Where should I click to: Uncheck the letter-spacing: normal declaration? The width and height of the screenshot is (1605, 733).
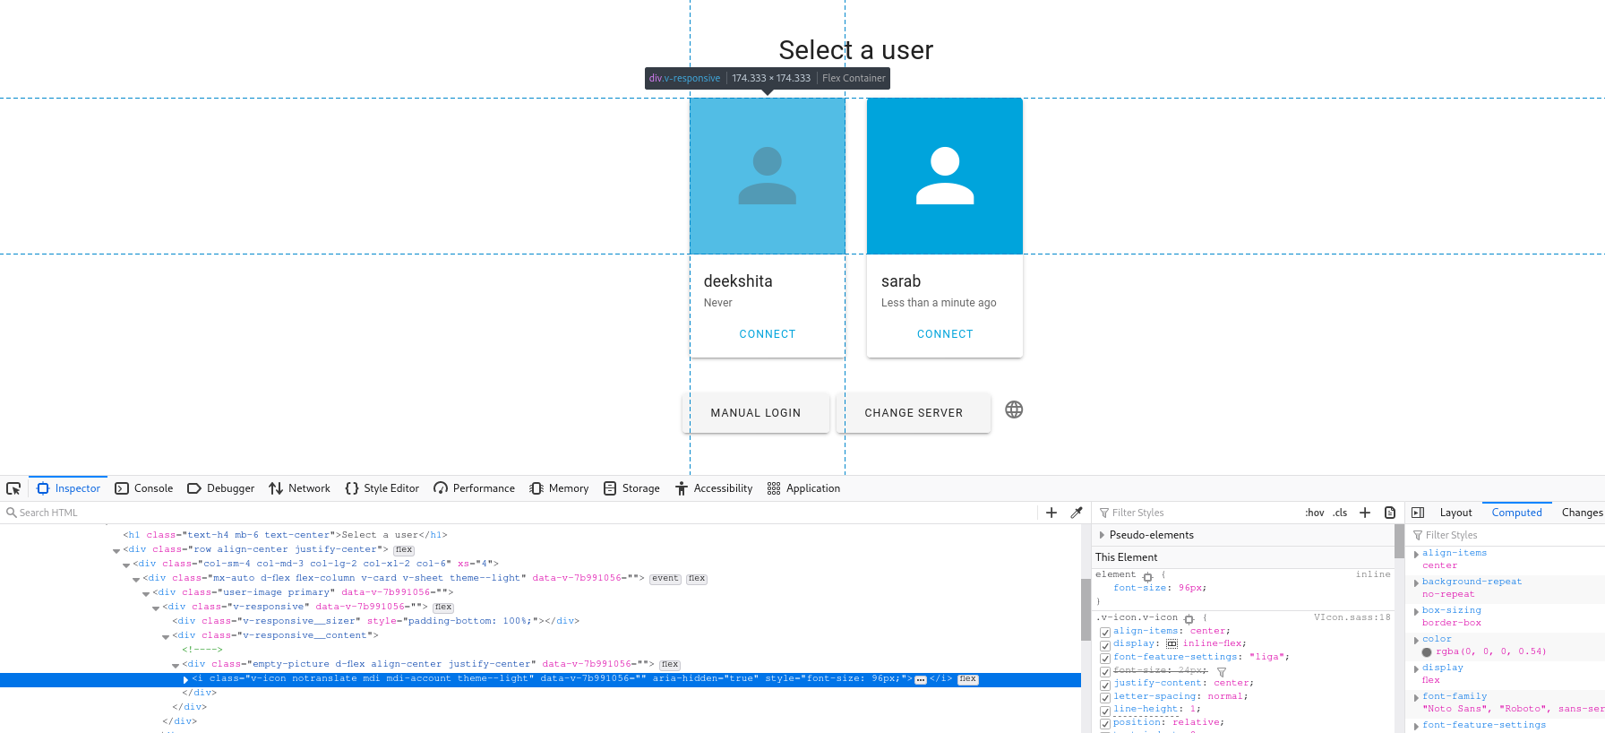(1105, 697)
